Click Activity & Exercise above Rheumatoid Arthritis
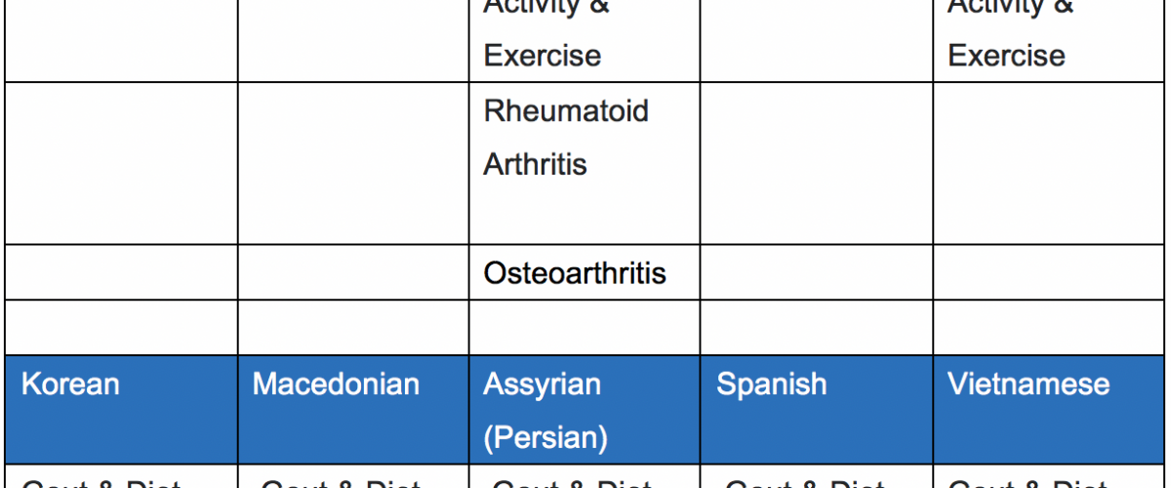 tap(546, 29)
